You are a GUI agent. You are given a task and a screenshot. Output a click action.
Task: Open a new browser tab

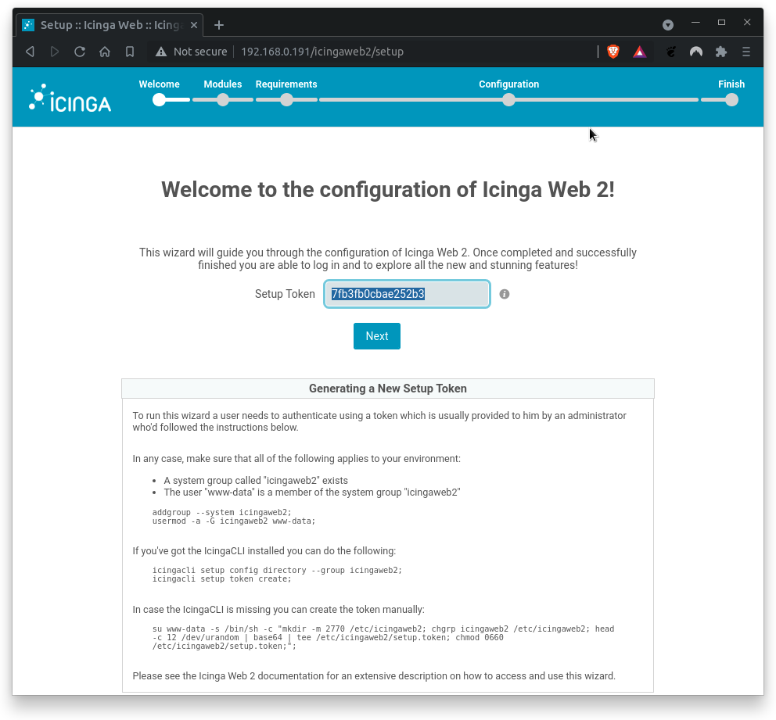point(218,24)
